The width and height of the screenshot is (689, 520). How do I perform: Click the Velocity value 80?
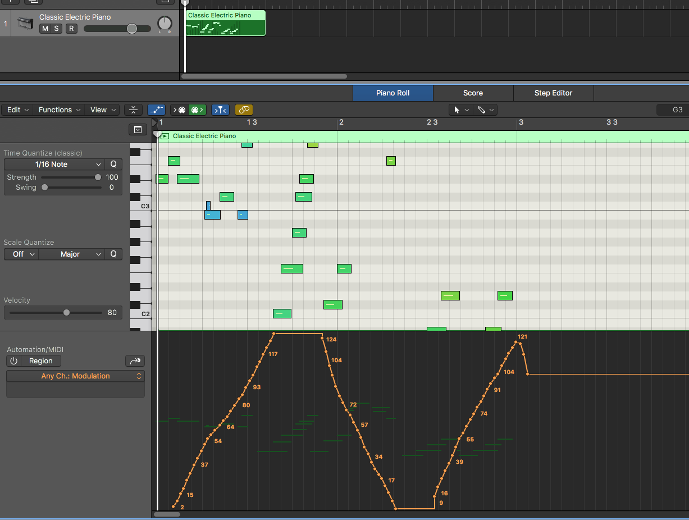pyautogui.click(x=112, y=312)
